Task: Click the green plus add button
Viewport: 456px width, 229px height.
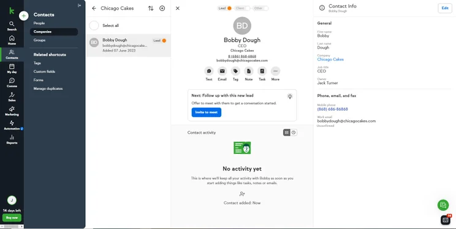Action: click(24, 16)
